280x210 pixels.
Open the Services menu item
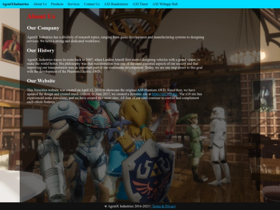tap(74, 4)
